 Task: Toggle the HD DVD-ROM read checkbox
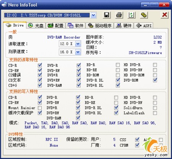tap(155, 75)
